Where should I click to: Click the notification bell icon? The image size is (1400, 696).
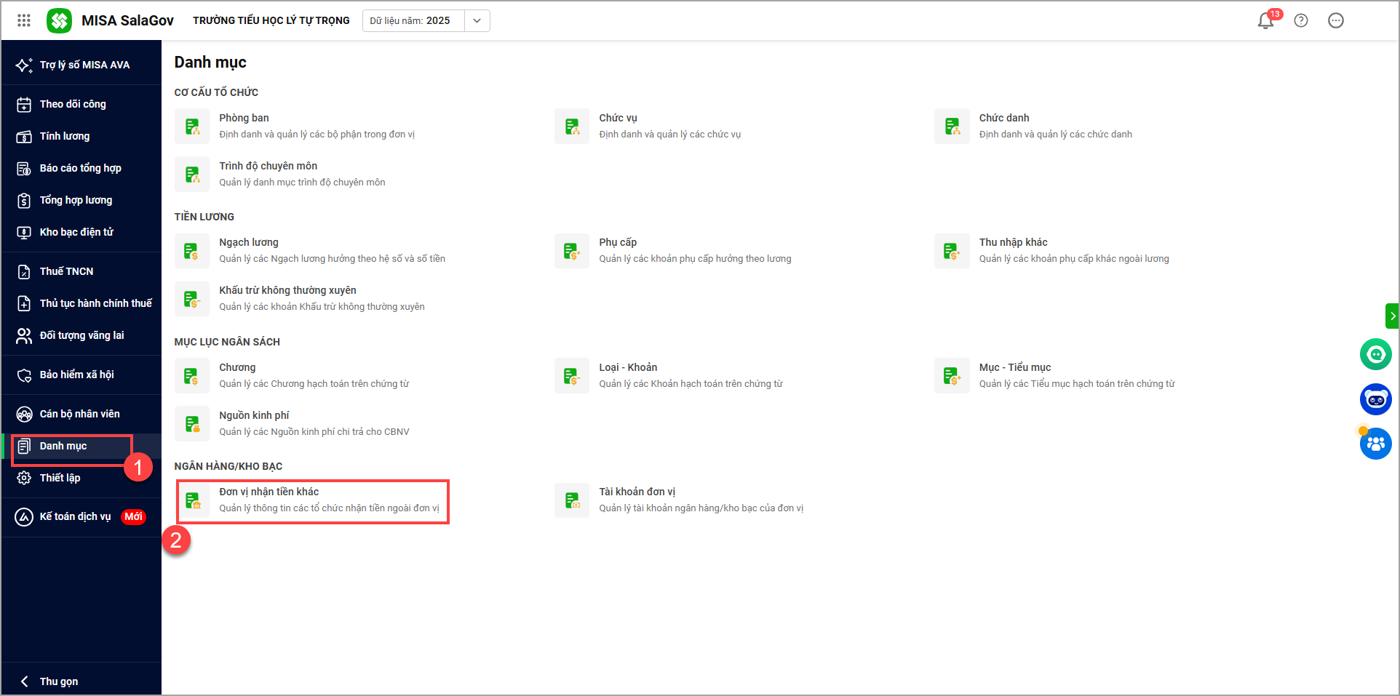[1265, 21]
